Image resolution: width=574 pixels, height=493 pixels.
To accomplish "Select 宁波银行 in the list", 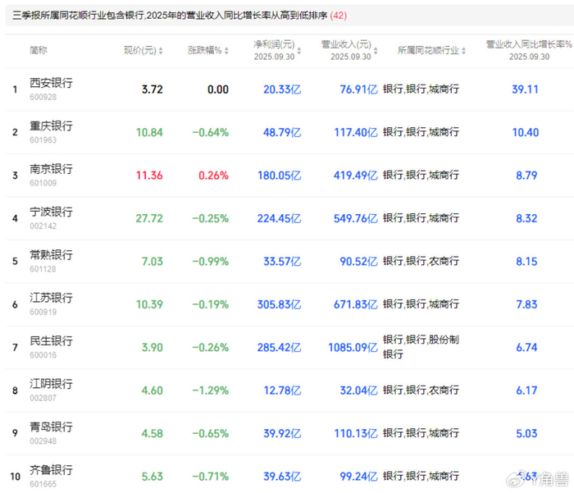I will coord(51,212).
